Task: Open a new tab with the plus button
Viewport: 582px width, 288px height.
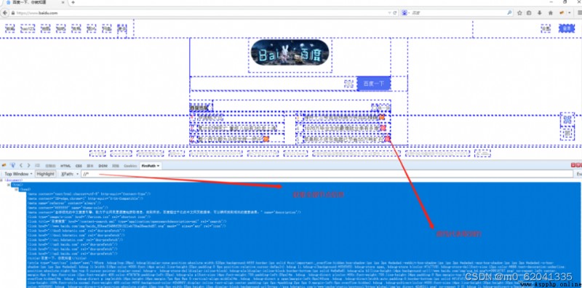Action: click(73, 2)
